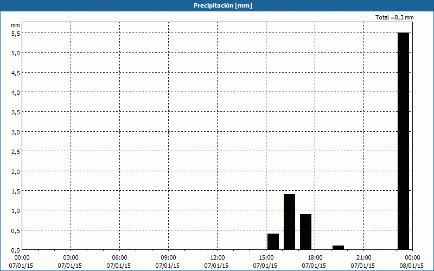Click the 18:00 x-axis time label
The height and width of the screenshot is (271, 434).
tap(315, 258)
